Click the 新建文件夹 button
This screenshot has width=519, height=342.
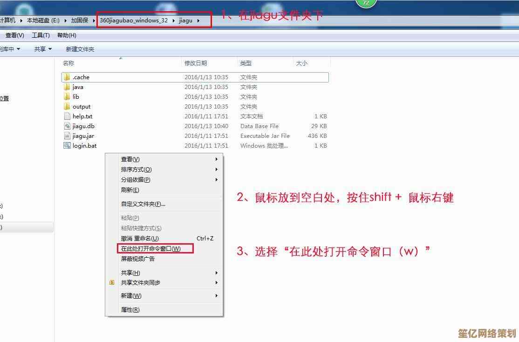(x=80, y=49)
